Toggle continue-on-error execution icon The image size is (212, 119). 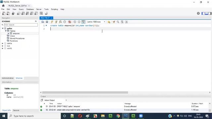(70, 22)
